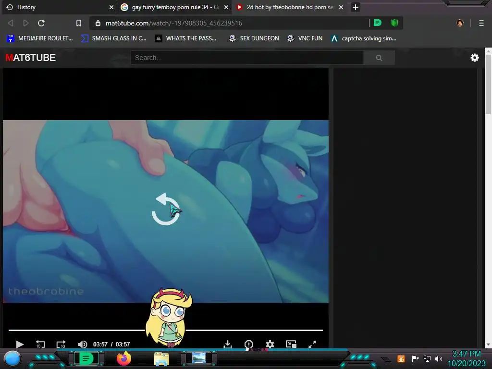Open the green chat-bubble extension icon
This screenshot has width=492, height=369.
click(x=378, y=23)
